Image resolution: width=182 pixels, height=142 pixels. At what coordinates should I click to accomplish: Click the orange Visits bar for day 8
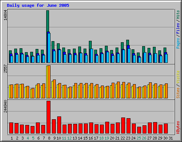pos(49,82)
